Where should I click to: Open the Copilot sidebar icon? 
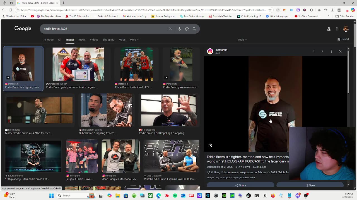pos(353,10)
